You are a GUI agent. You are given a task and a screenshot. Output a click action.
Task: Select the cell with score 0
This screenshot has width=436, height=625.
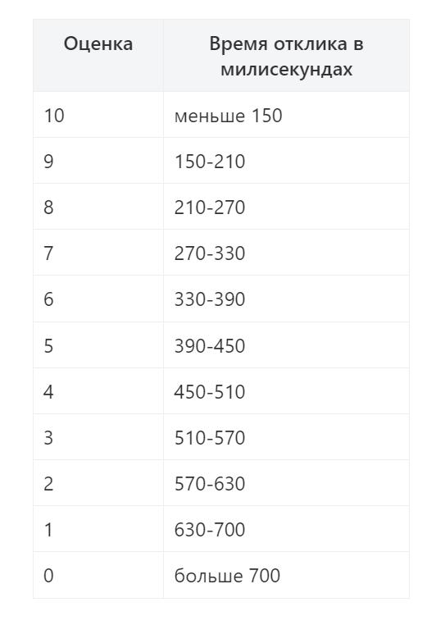tap(98, 575)
